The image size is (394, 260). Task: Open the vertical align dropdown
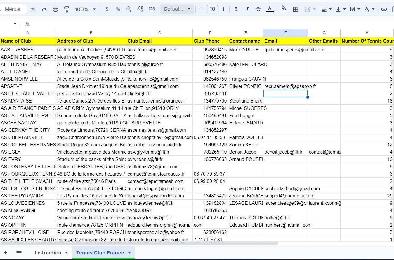coord(341,9)
